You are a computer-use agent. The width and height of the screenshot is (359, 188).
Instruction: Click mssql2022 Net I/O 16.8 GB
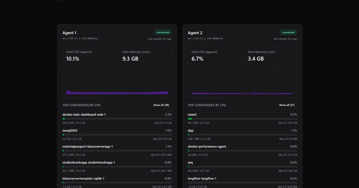[x=162, y=139]
